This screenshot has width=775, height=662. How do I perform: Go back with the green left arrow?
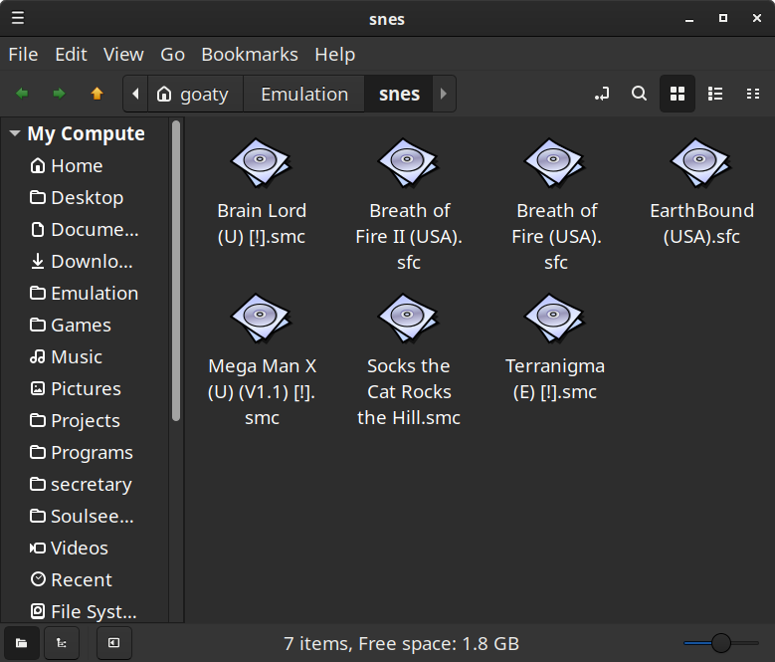click(x=22, y=94)
